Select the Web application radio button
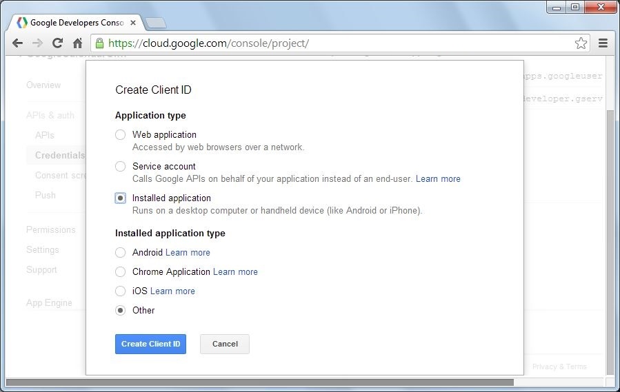 pyautogui.click(x=120, y=135)
